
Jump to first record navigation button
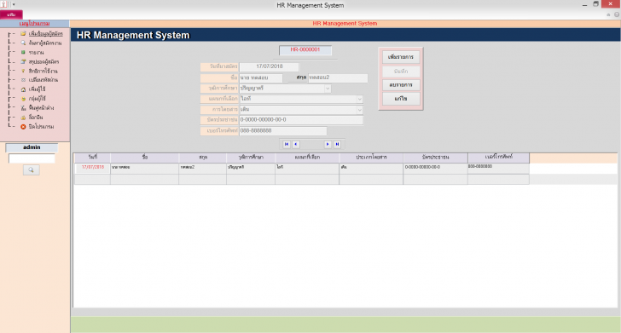click(x=287, y=144)
